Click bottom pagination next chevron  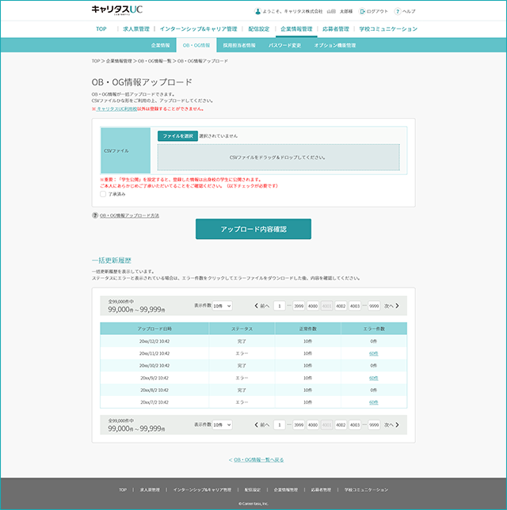pyautogui.click(x=398, y=424)
